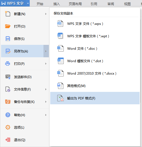The height and width of the screenshot is (147, 142).
Task: Expand the 备份与恢复(K) submenu arrow
Action: pyautogui.click(x=46, y=102)
